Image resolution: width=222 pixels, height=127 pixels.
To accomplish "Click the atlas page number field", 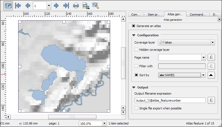I will [40, 6].
